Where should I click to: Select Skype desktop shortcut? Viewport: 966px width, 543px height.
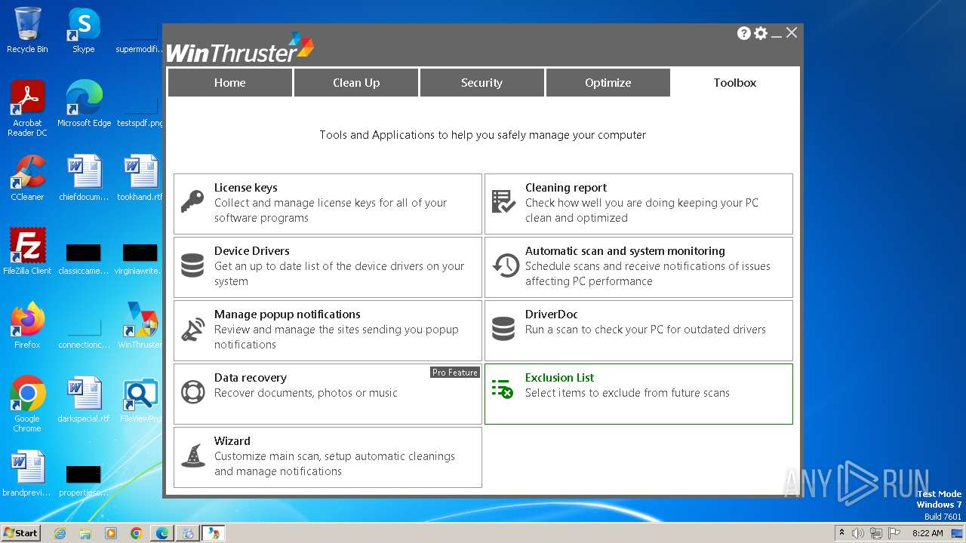pyautogui.click(x=84, y=30)
